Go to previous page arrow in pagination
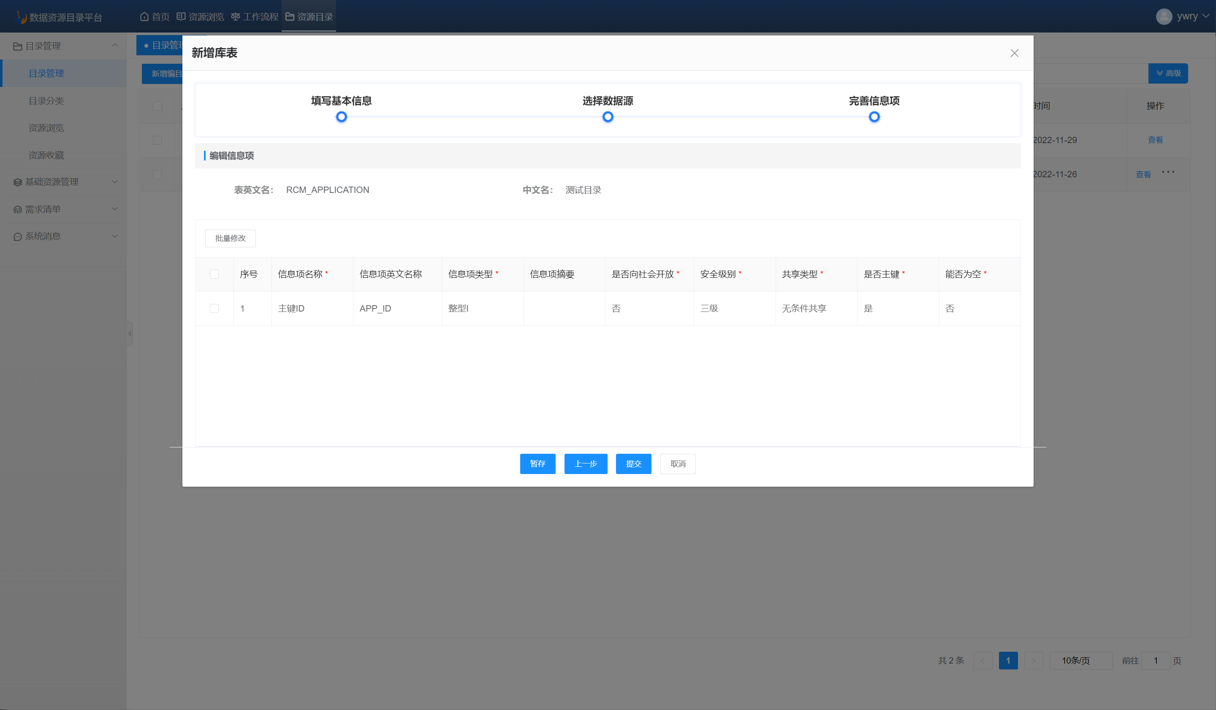Image resolution: width=1216 pixels, height=710 pixels. click(983, 661)
